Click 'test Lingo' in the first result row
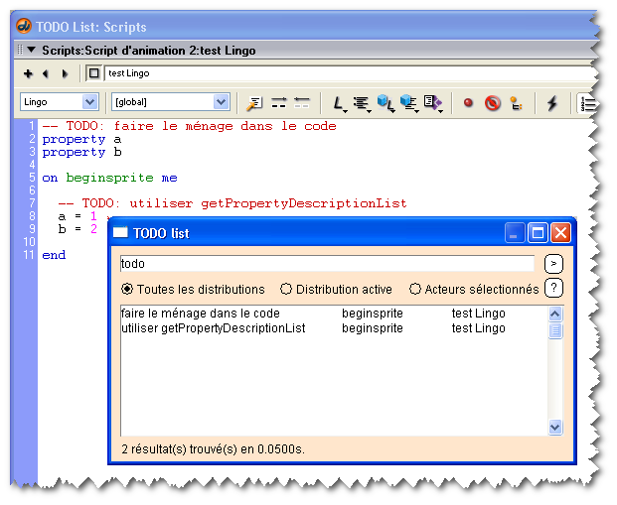Screen dimensions: 617x505 click(x=479, y=314)
